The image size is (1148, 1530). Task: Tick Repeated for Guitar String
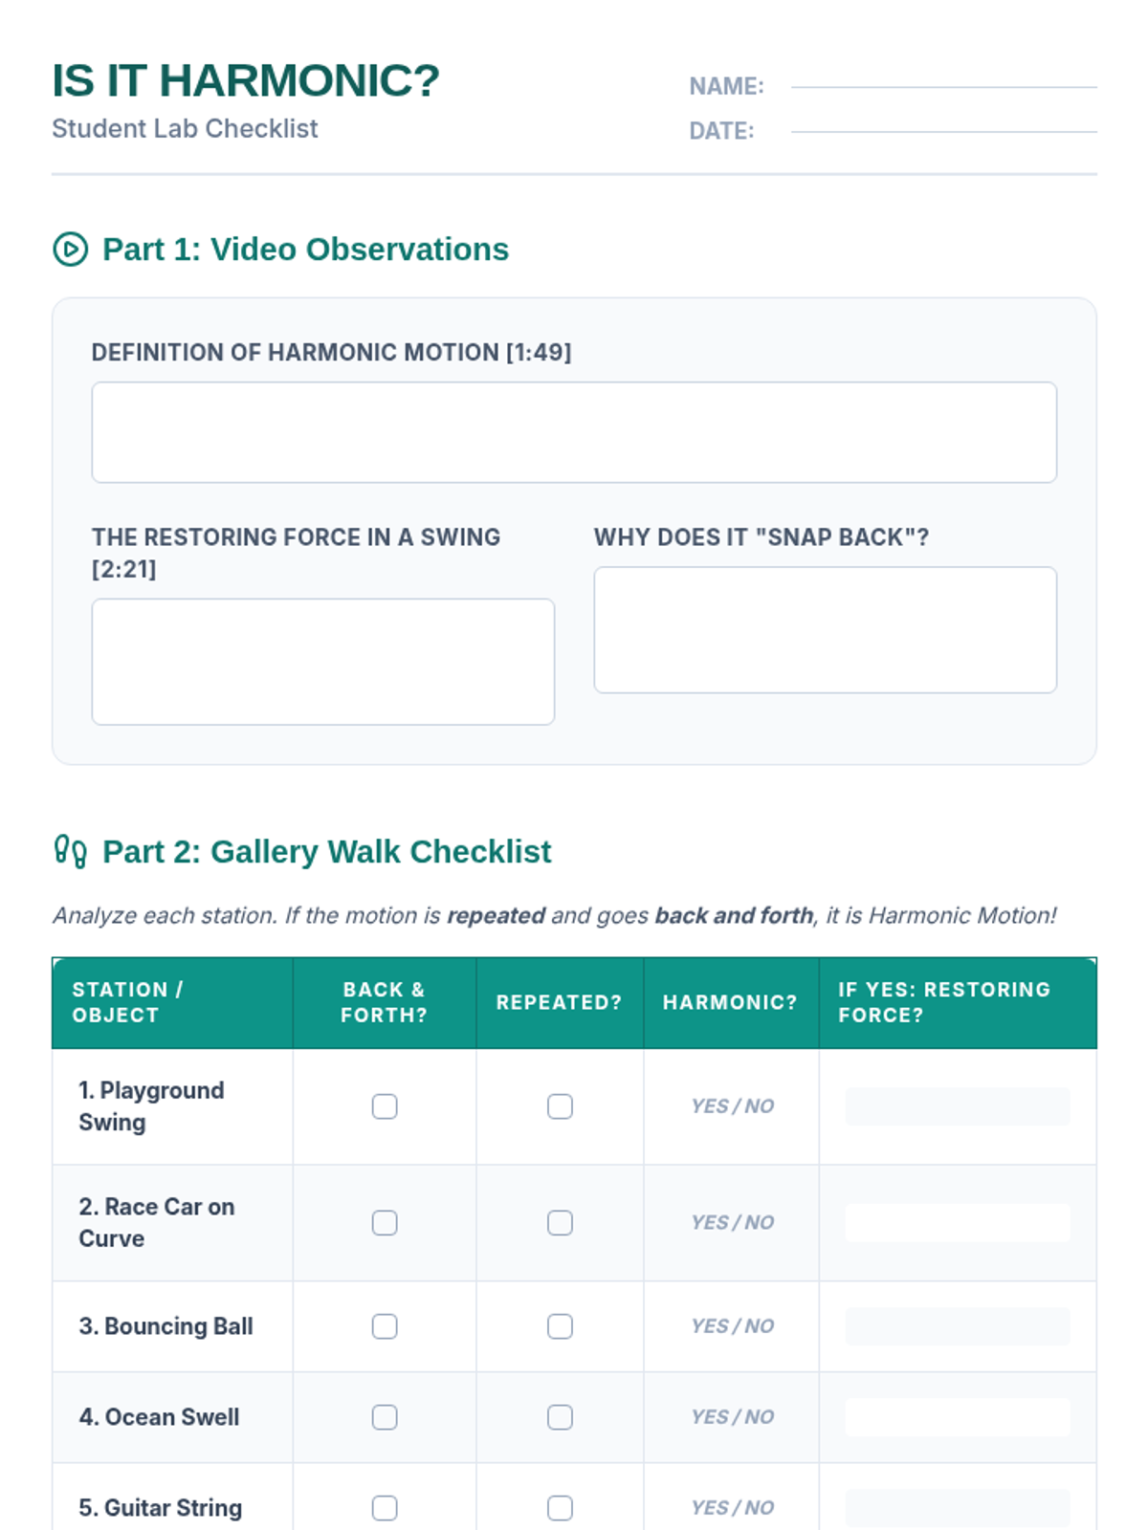(560, 1508)
